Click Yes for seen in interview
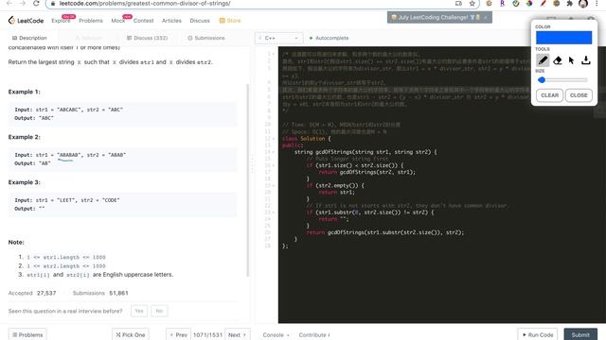 point(139,311)
